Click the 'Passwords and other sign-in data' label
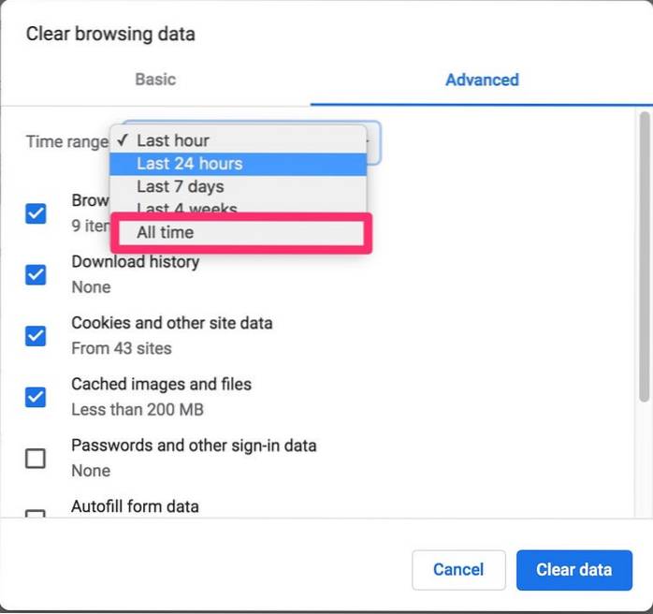Image resolution: width=653 pixels, height=614 pixels. (x=194, y=446)
